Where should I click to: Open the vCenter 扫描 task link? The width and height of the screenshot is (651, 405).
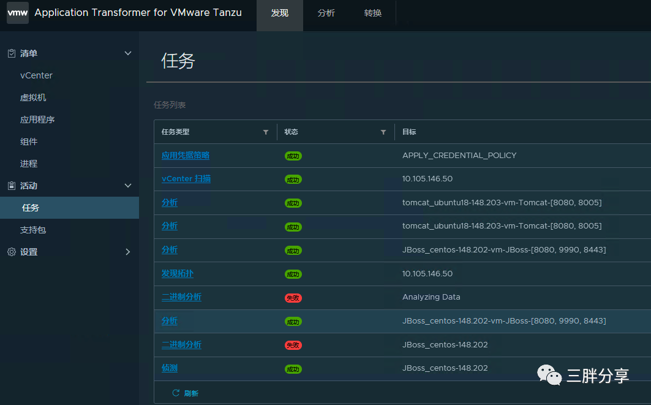(x=186, y=179)
